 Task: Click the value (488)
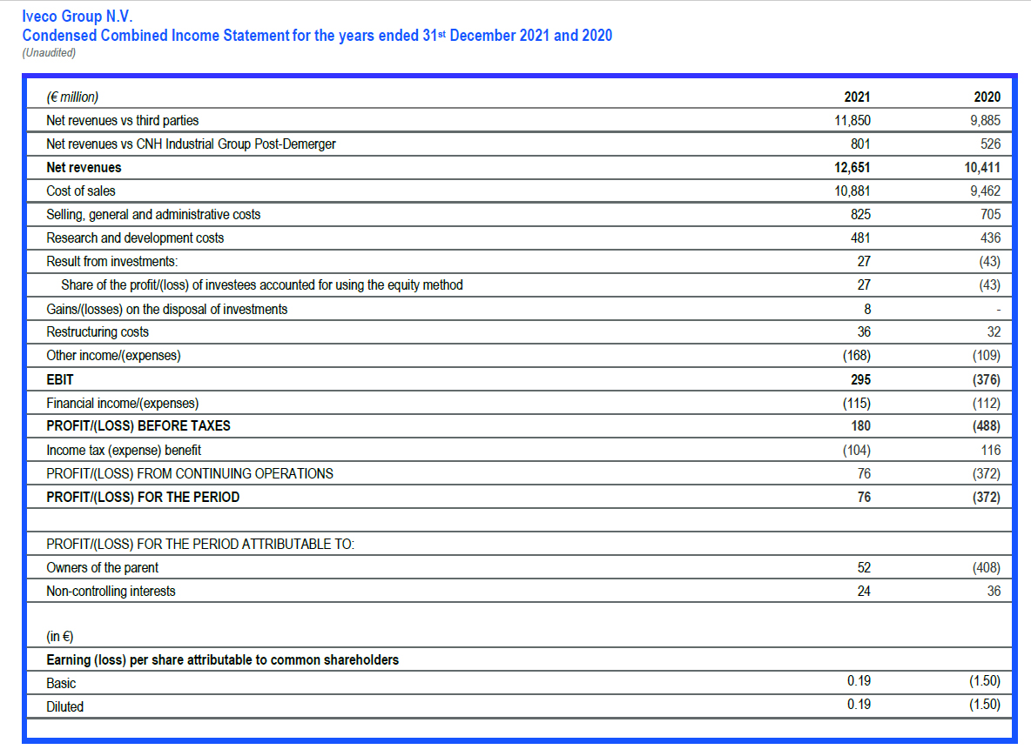click(x=987, y=426)
